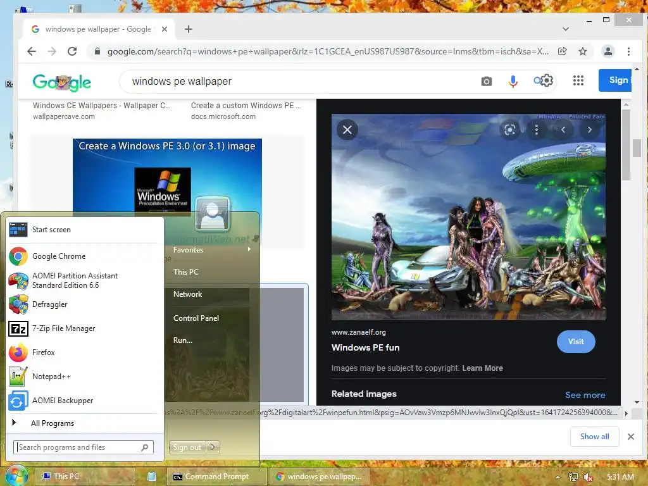
Task: Open Notepad++ from the Start menu
Action: point(83,377)
